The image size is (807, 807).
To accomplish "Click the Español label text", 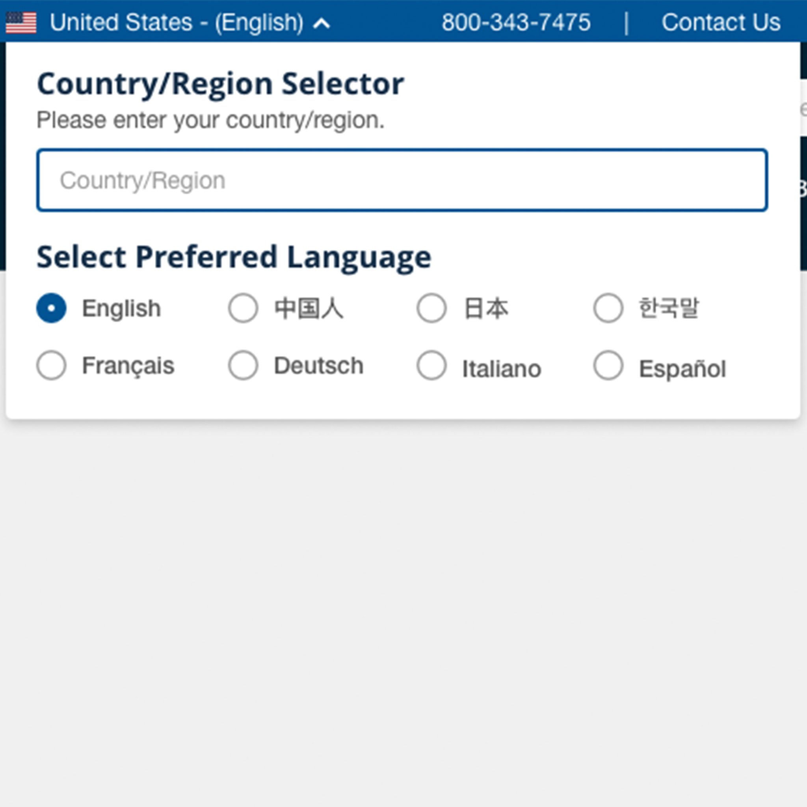I will point(682,369).
